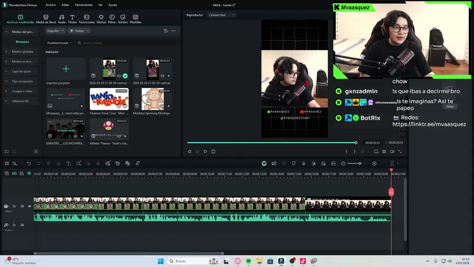Switch to Transiciones tab
This screenshot has height=267, width=474.
(87, 19)
